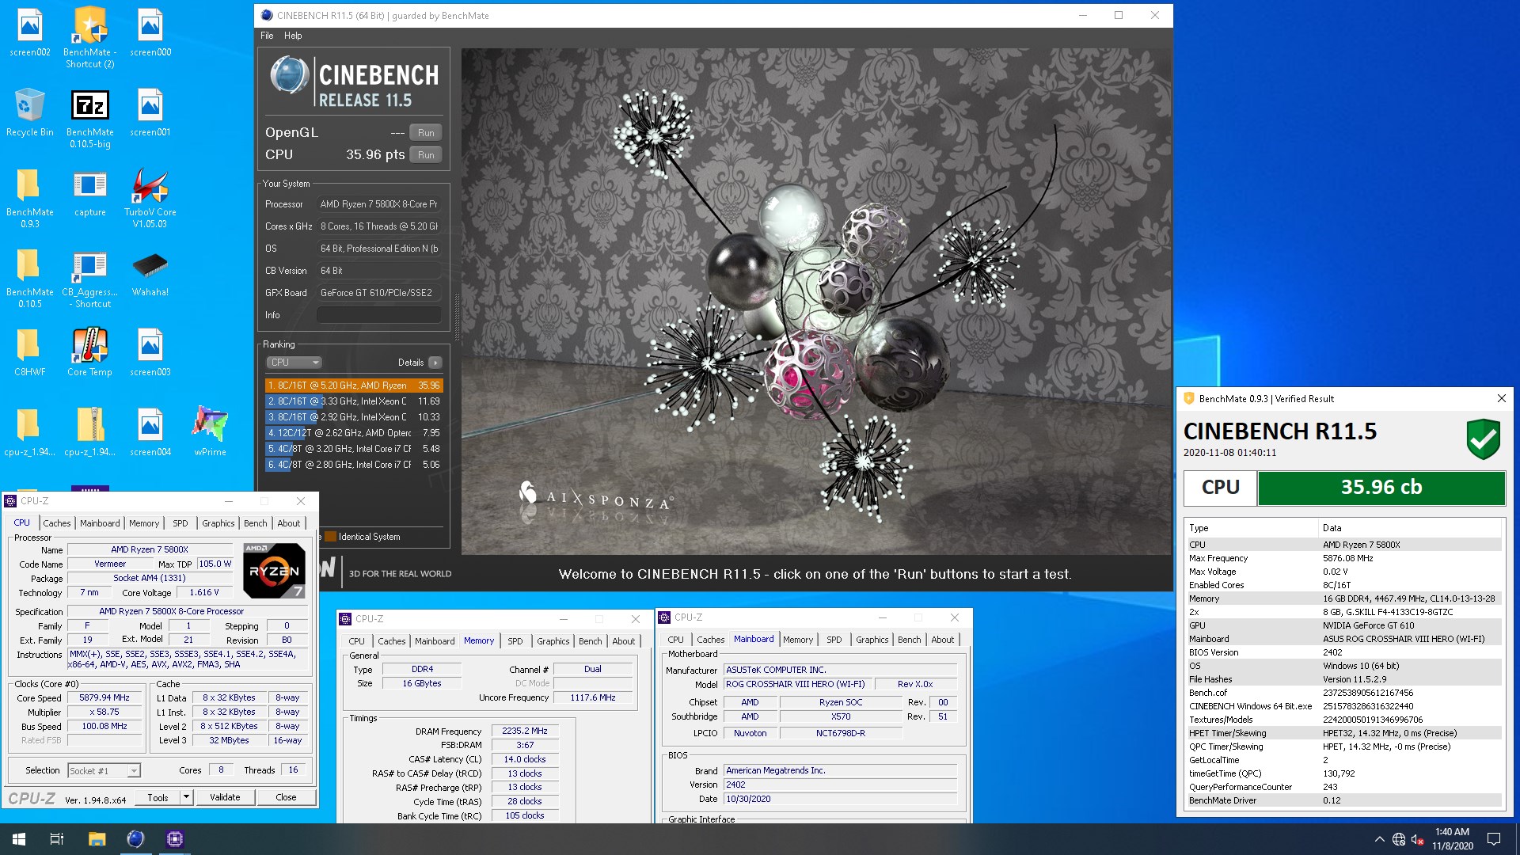Open the C8HWF folder
Image resolution: width=1520 pixels, height=855 pixels.
(30, 353)
